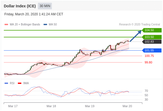
Task: Click the blue RSI legend swatch
Action: tap(6, 83)
